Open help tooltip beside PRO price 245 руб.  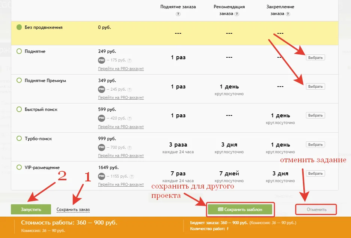129,89
